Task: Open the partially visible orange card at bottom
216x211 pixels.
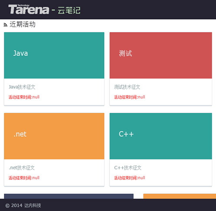Action: pyautogui.click(x=179, y=196)
